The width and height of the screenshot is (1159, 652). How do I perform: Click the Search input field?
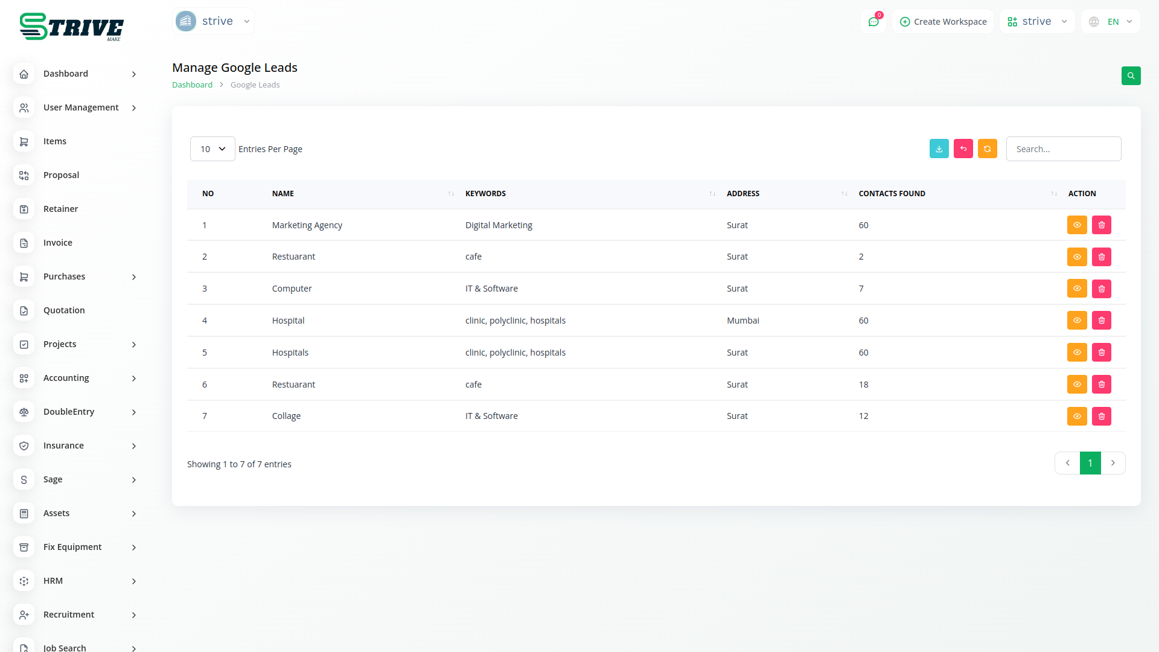[1063, 149]
